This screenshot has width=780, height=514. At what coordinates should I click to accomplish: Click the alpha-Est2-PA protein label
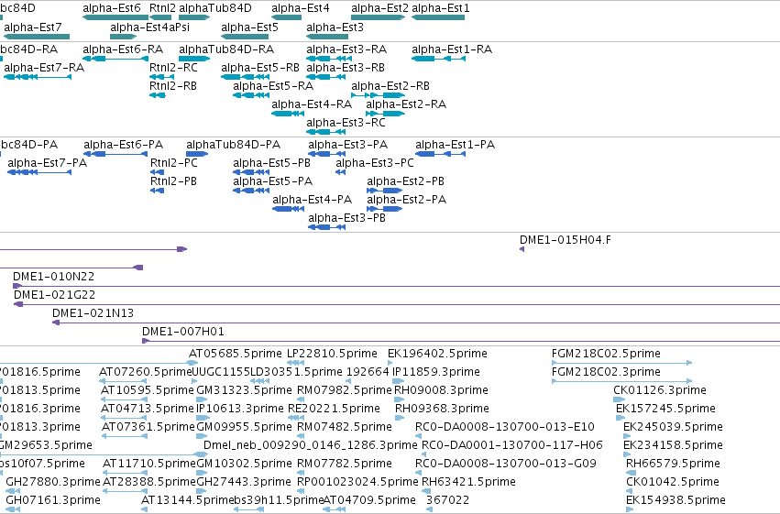(406, 200)
